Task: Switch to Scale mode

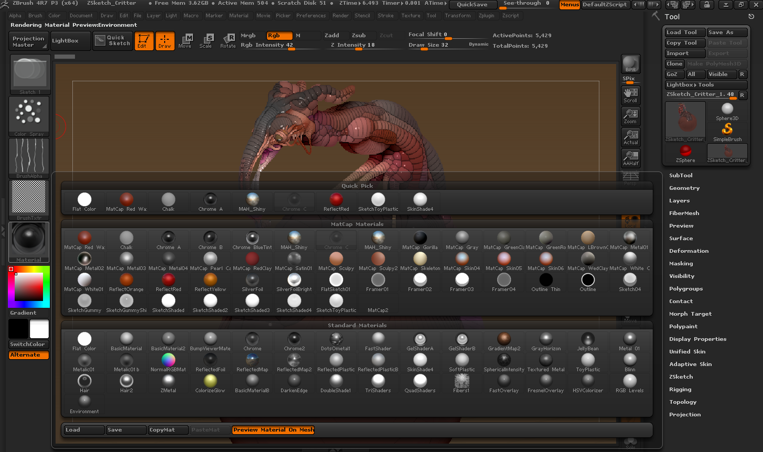Action: pos(206,41)
